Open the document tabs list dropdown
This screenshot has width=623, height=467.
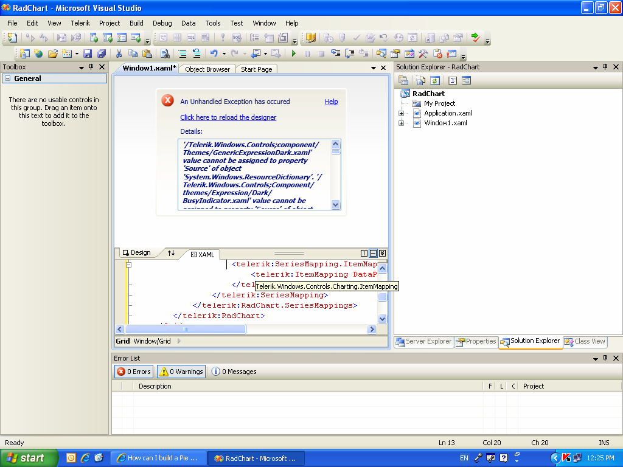point(374,68)
